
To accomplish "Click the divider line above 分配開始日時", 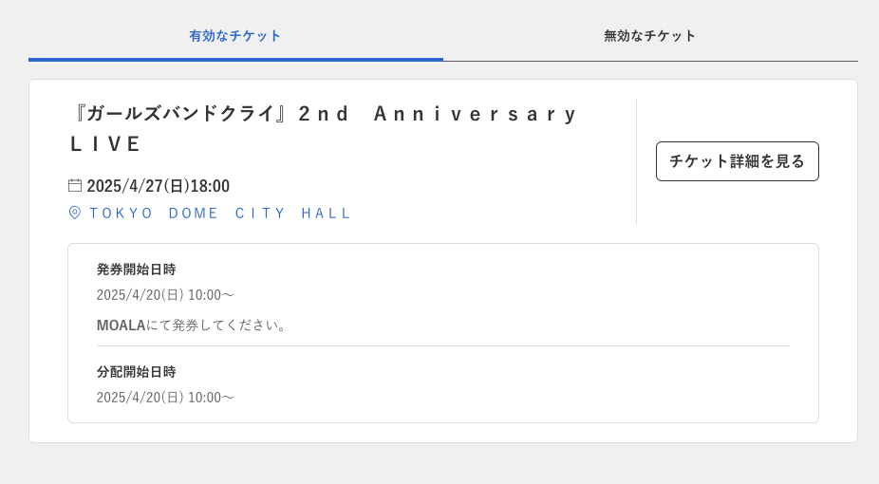I will (442, 345).
